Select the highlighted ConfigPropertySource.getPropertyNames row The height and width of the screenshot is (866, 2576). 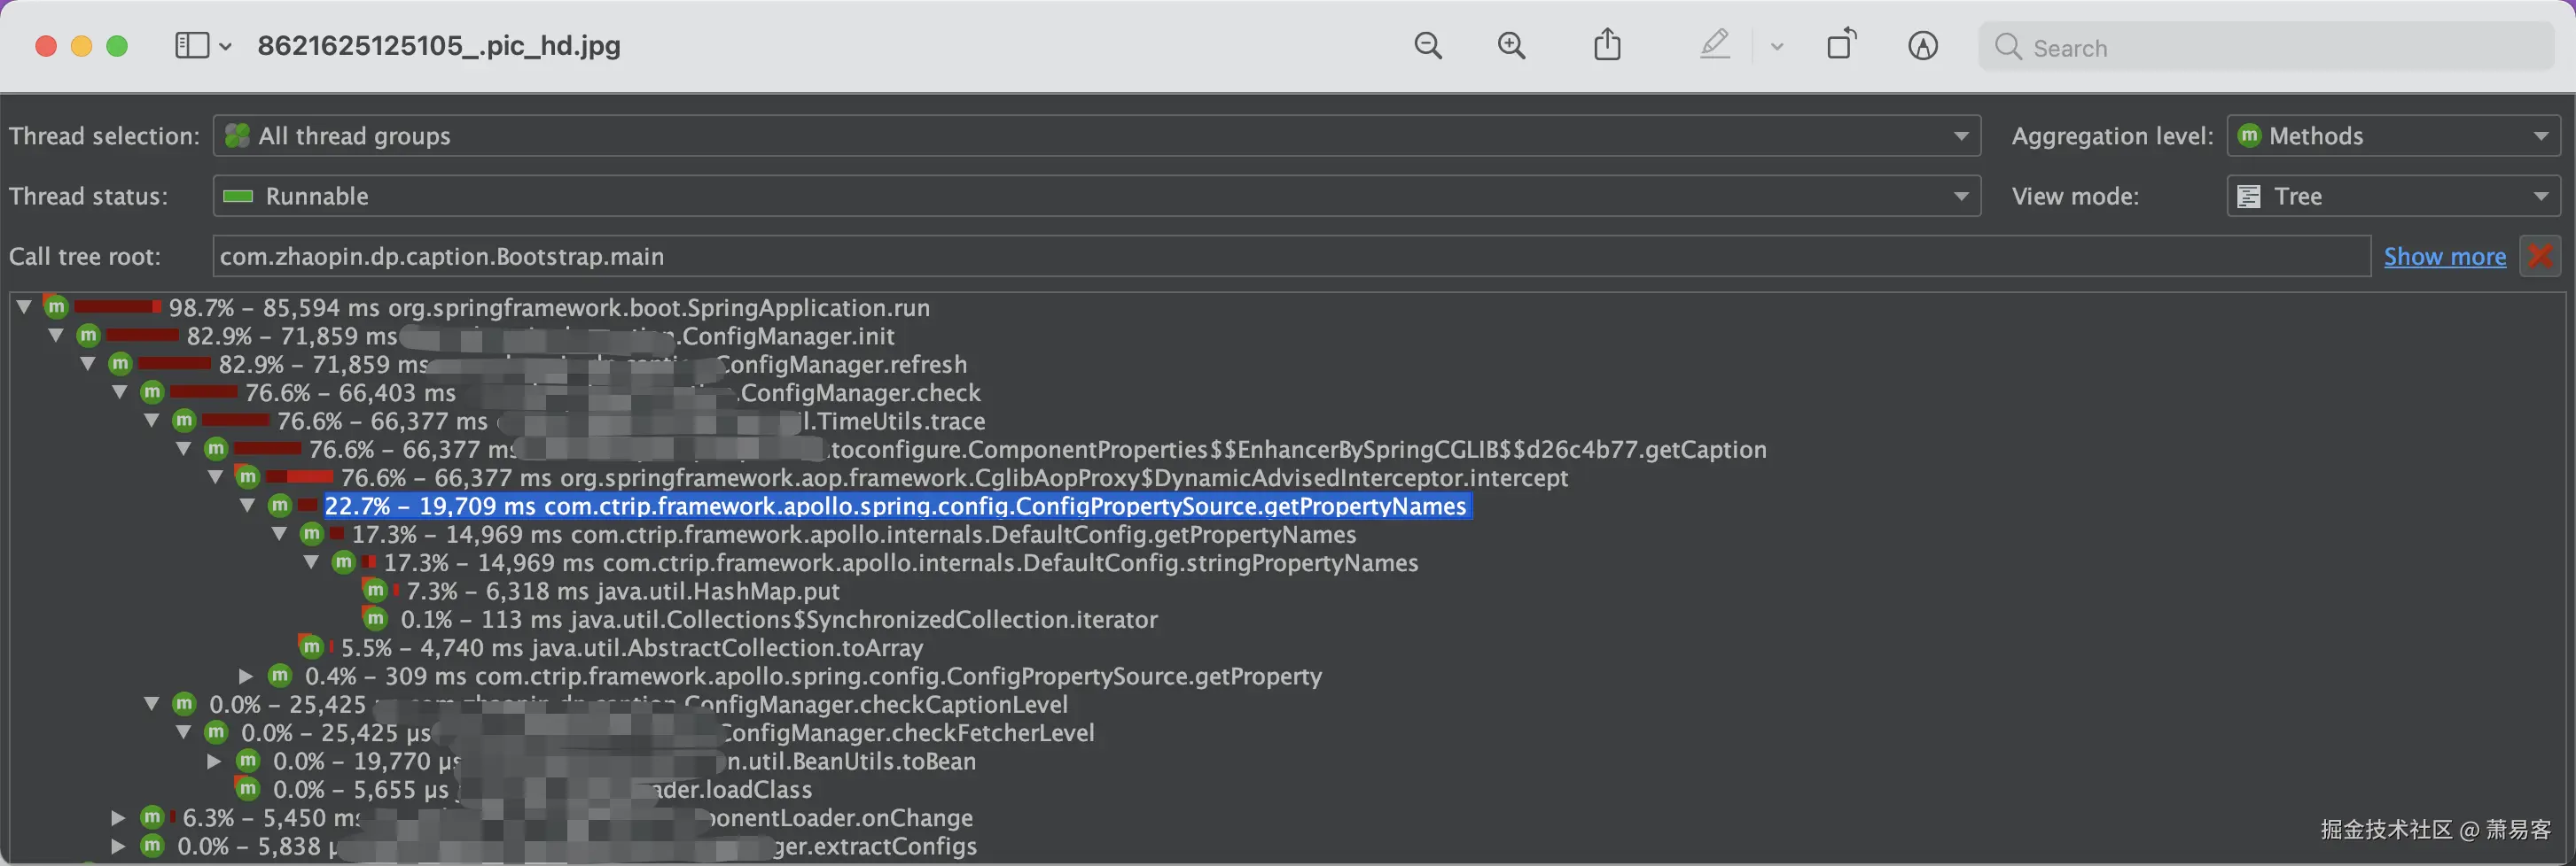tap(896, 506)
